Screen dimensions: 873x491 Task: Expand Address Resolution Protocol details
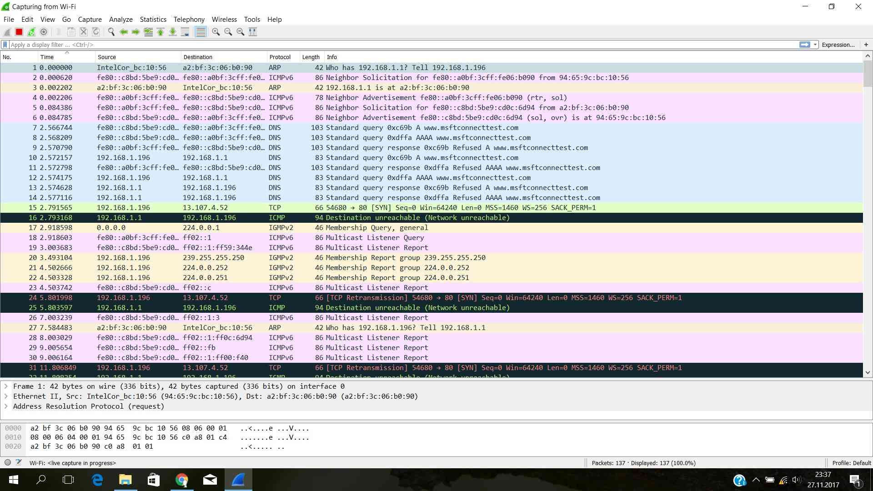point(6,406)
